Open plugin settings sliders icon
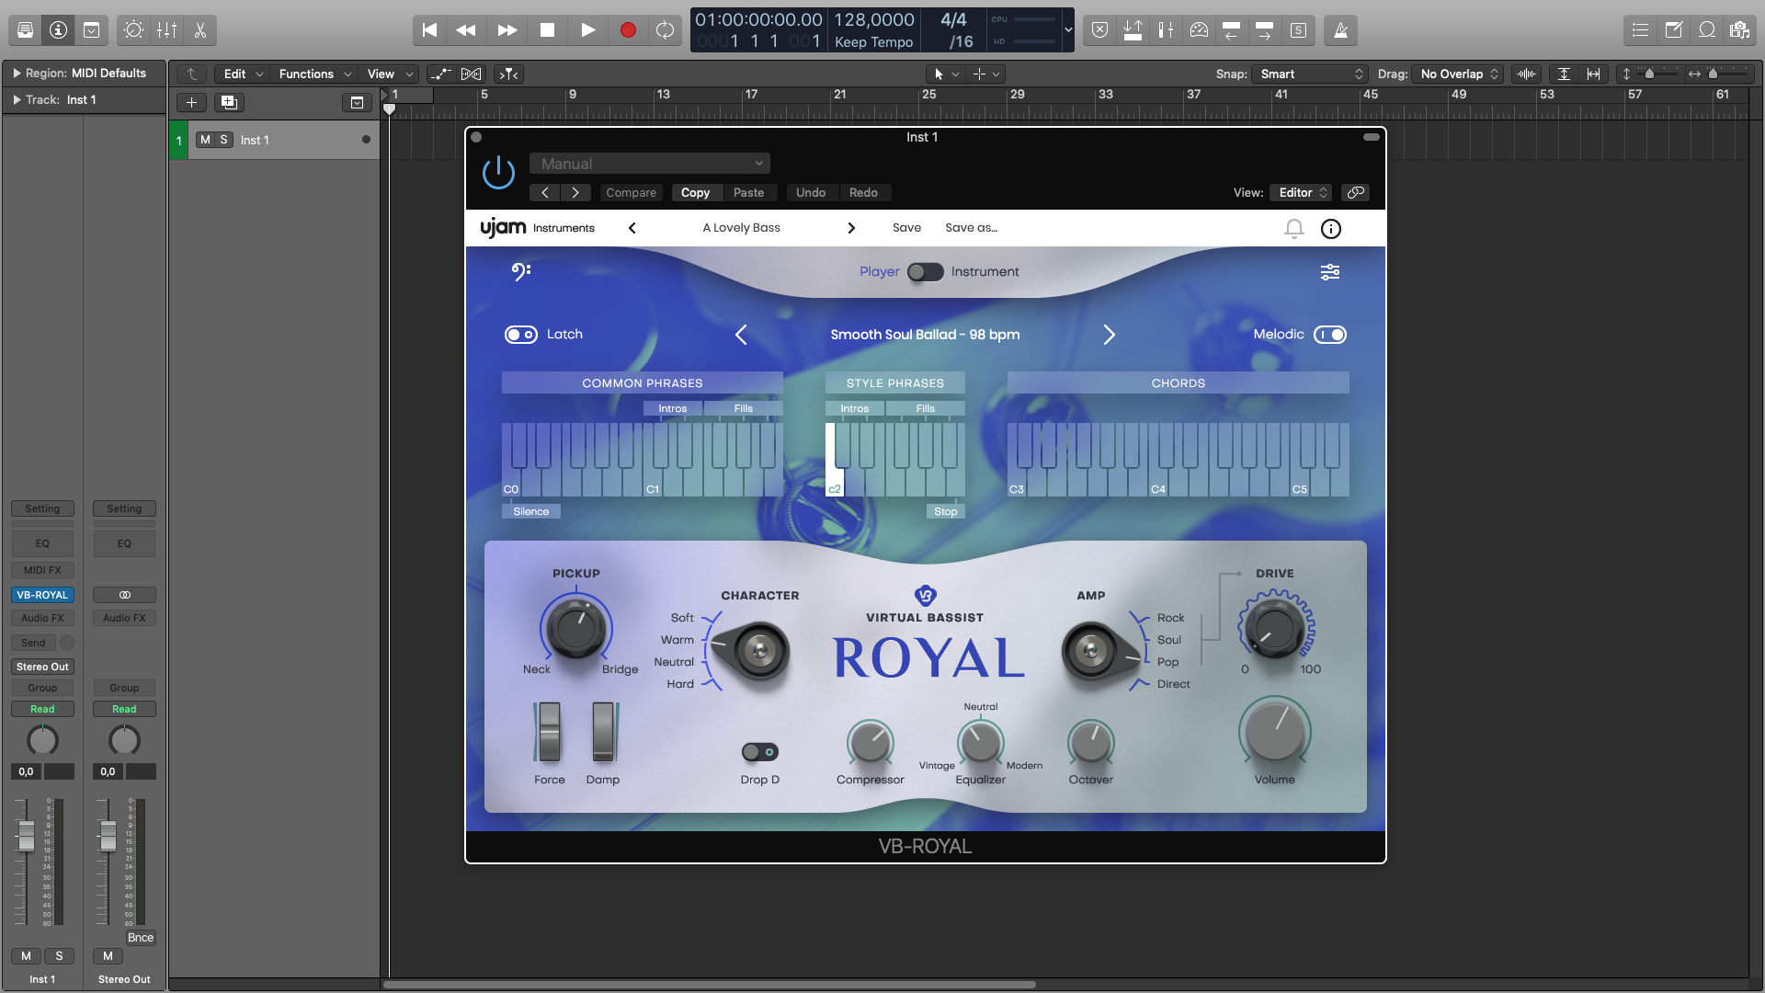1765x993 pixels. click(x=1329, y=271)
